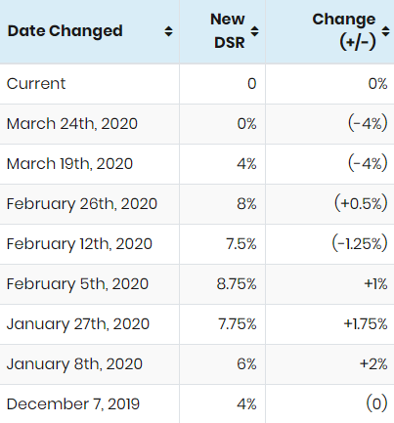Click the 8.75% New DSR value
The width and height of the screenshot is (394, 423).
(237, 284)
